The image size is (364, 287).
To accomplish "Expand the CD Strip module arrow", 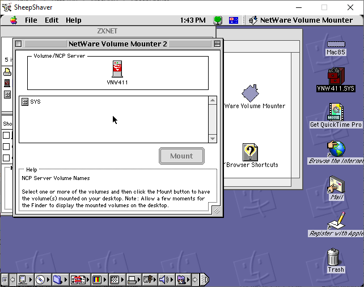I will point(48,280).
